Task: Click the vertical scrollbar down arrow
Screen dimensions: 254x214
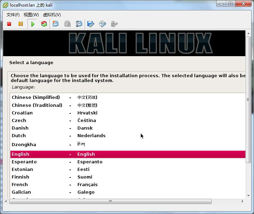Action: [x=248, y=195]
